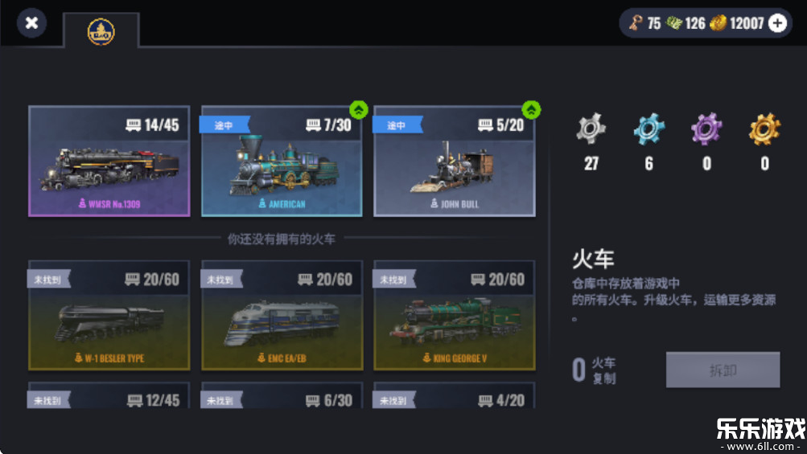Click the plus icon to add gold
Image resolution: width=807 pixels, height=454 pixels.
pos(778,23)
